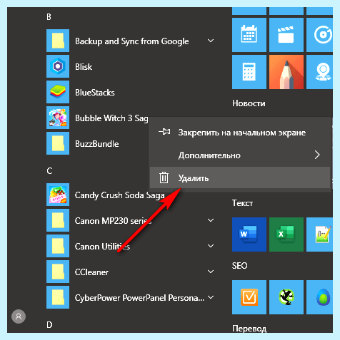Open the Blisk browser app icon
Image resolution: width=340 pixels, height=340 pixels.
(x=58, y=66)
